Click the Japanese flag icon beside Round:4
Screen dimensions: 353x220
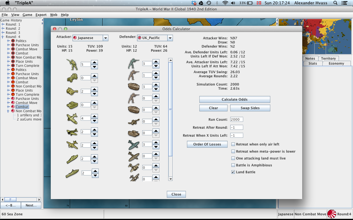point(331,214)
